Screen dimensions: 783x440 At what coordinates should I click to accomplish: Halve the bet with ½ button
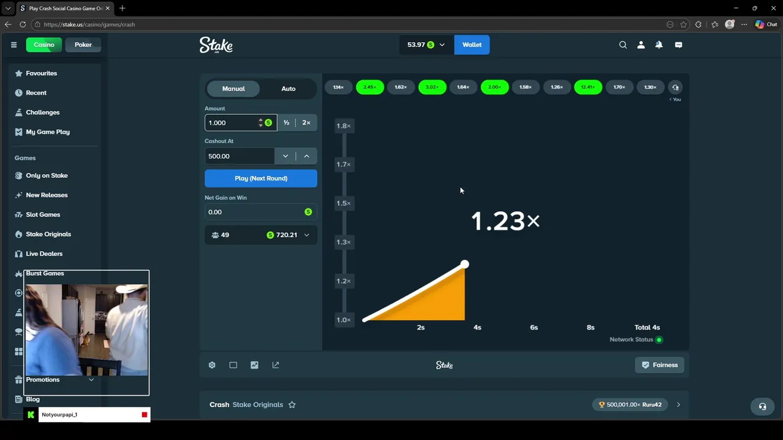[286, 123]
